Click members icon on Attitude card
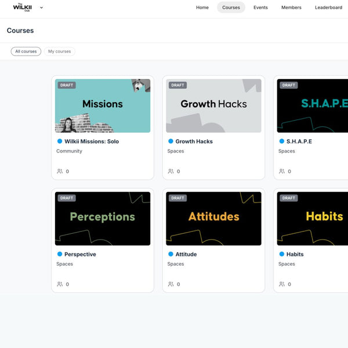The height and width of the screenshot is (348, 348). (171, 284)
